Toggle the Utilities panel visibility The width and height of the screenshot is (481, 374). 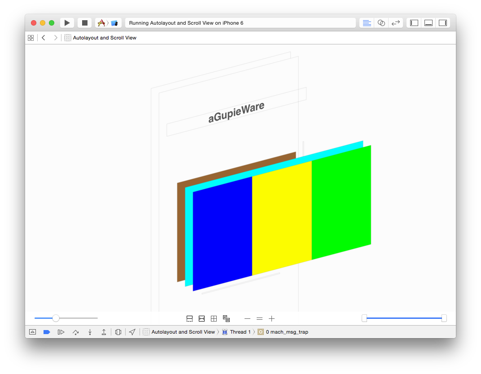click(x=443, y=22)
